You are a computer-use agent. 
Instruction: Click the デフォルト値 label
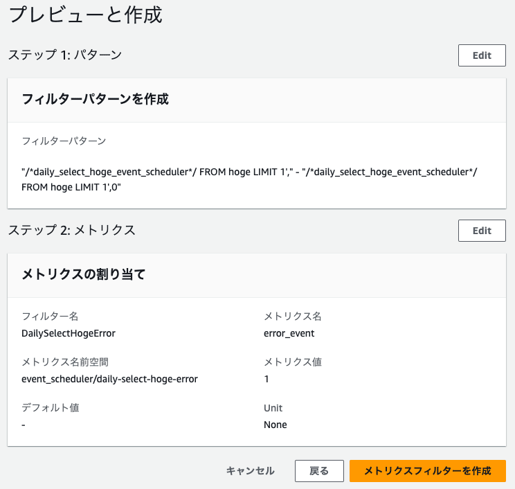[51, 407]
